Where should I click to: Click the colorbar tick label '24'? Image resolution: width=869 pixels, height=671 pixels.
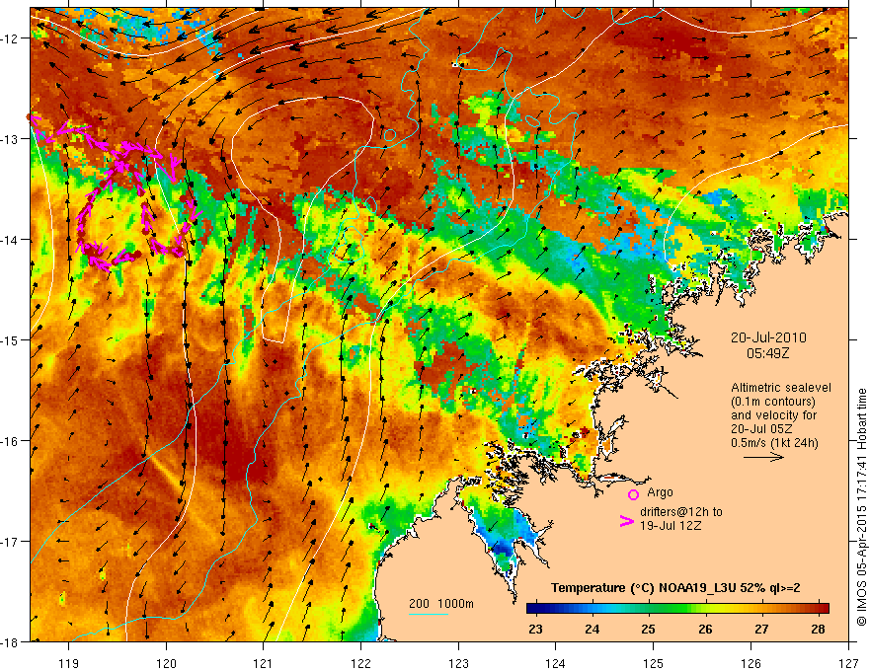pos(592,630)
